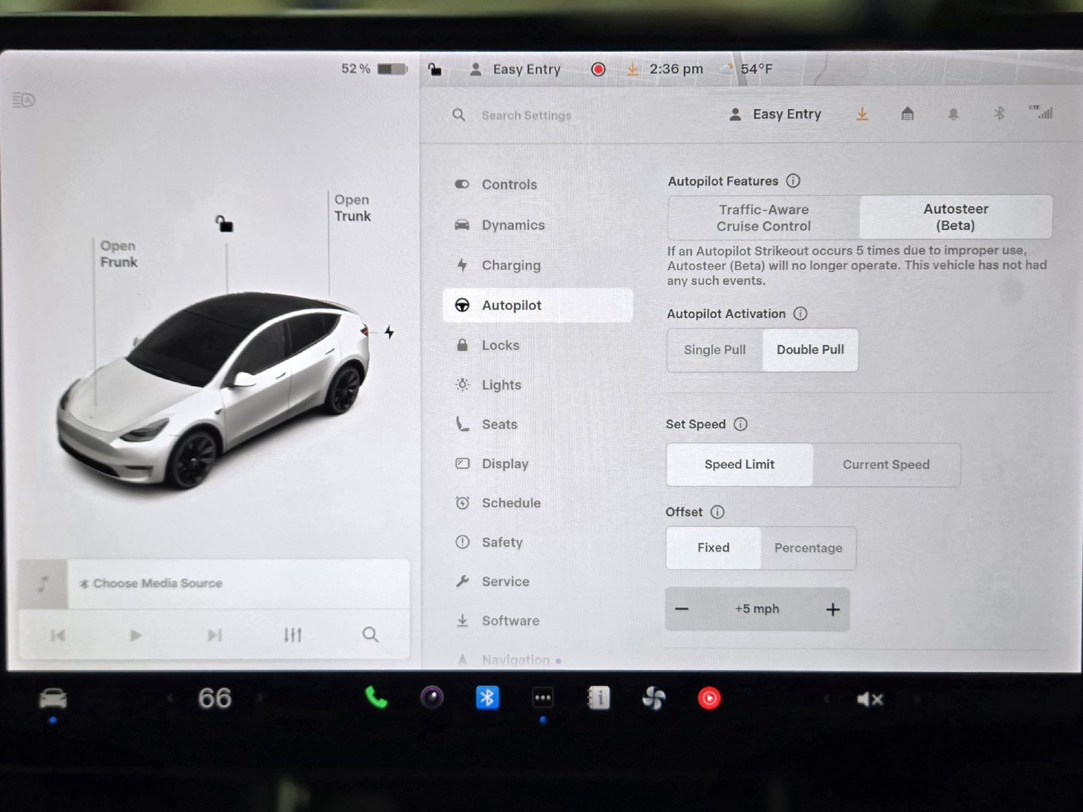The width and height of the screenshot is (1083, 812).
Task: Decrease speed offset with minus button
Action: click(x=682, y=609)
